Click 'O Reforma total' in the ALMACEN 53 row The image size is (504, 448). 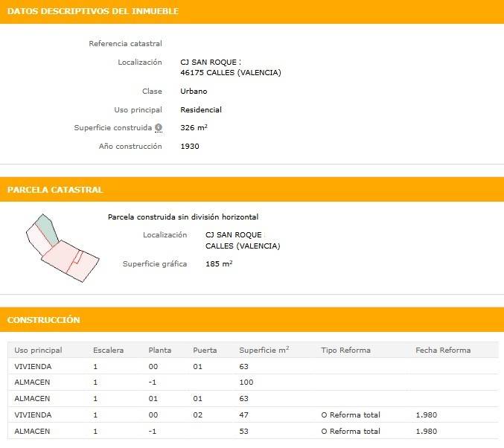[x=351, y=432]
